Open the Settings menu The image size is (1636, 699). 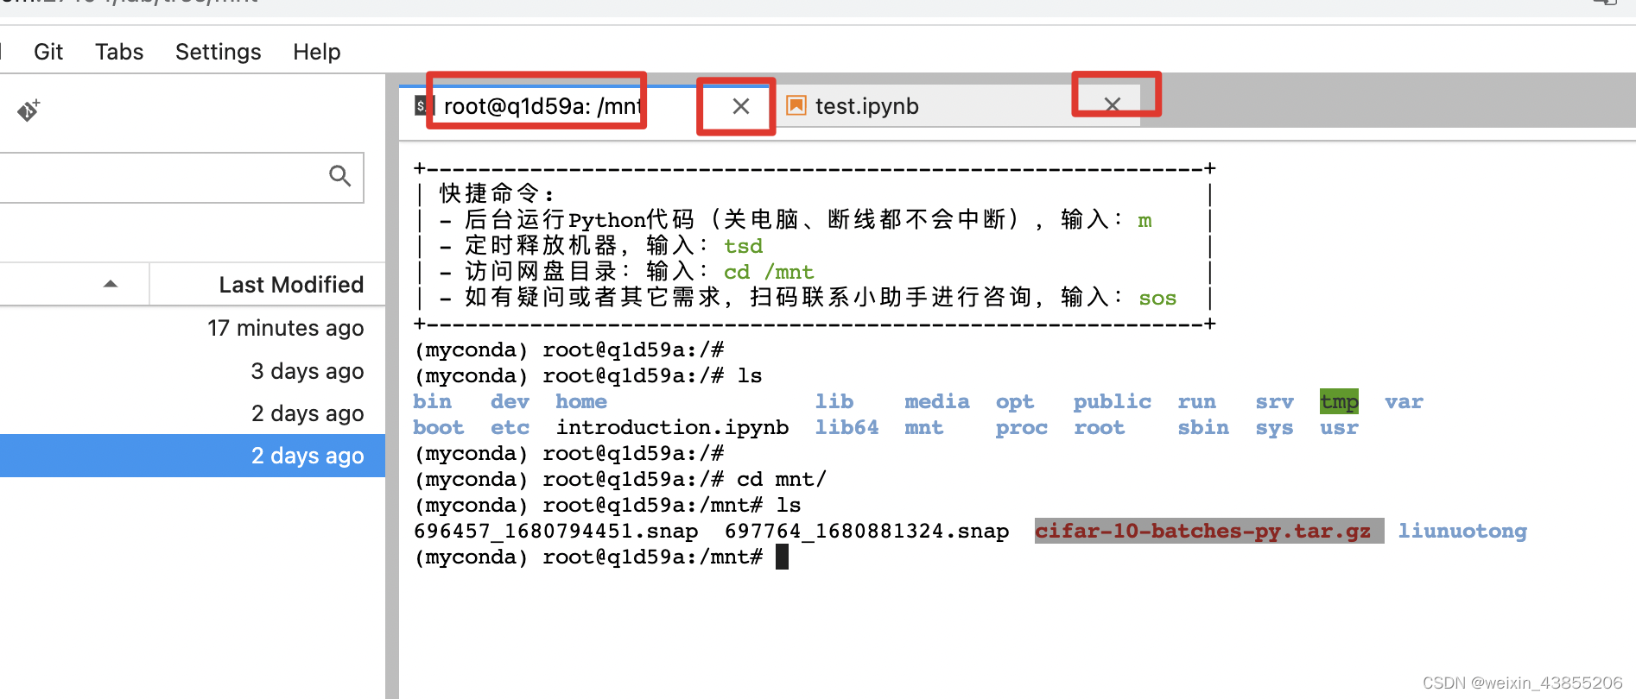point(218,52)
